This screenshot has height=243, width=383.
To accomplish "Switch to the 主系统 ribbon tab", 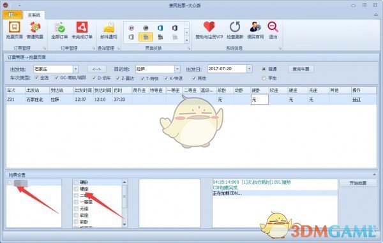I will point(34,15).
